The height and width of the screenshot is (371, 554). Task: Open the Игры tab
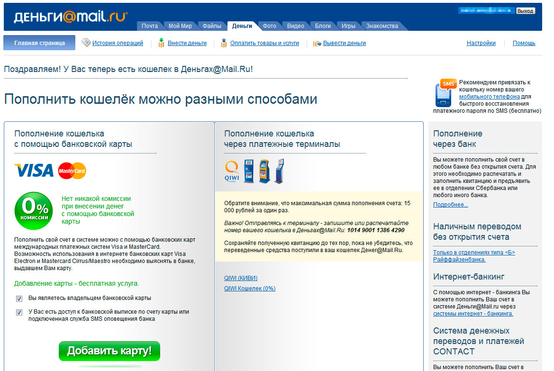pos(348,26)
